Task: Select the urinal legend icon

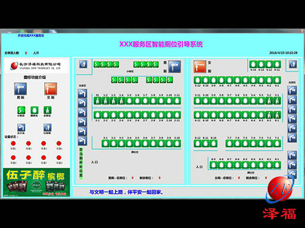Action: (21, 111)
